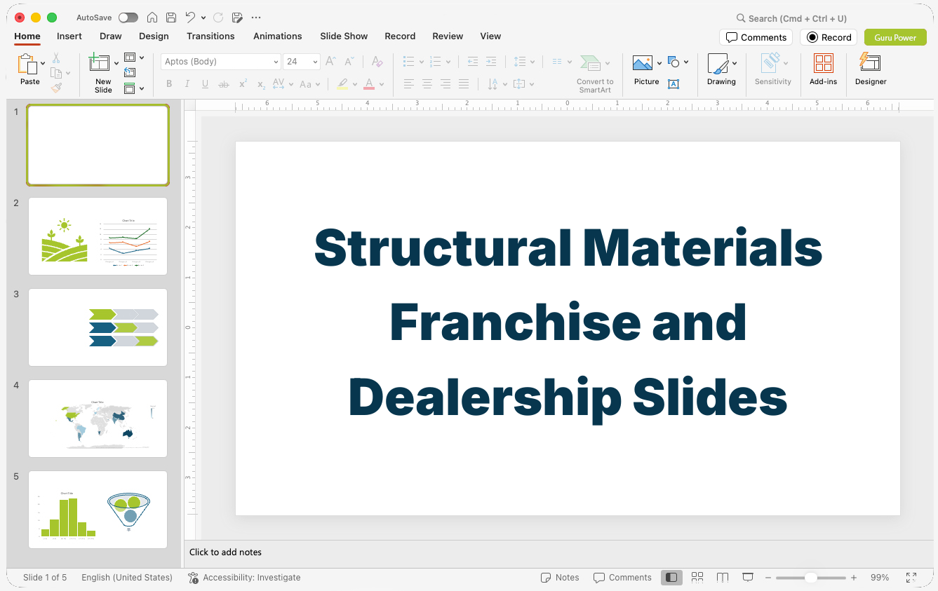Screen dimensions: 938x591
Task: Click the Save disk icon
Action: click(x=171, y=18)
